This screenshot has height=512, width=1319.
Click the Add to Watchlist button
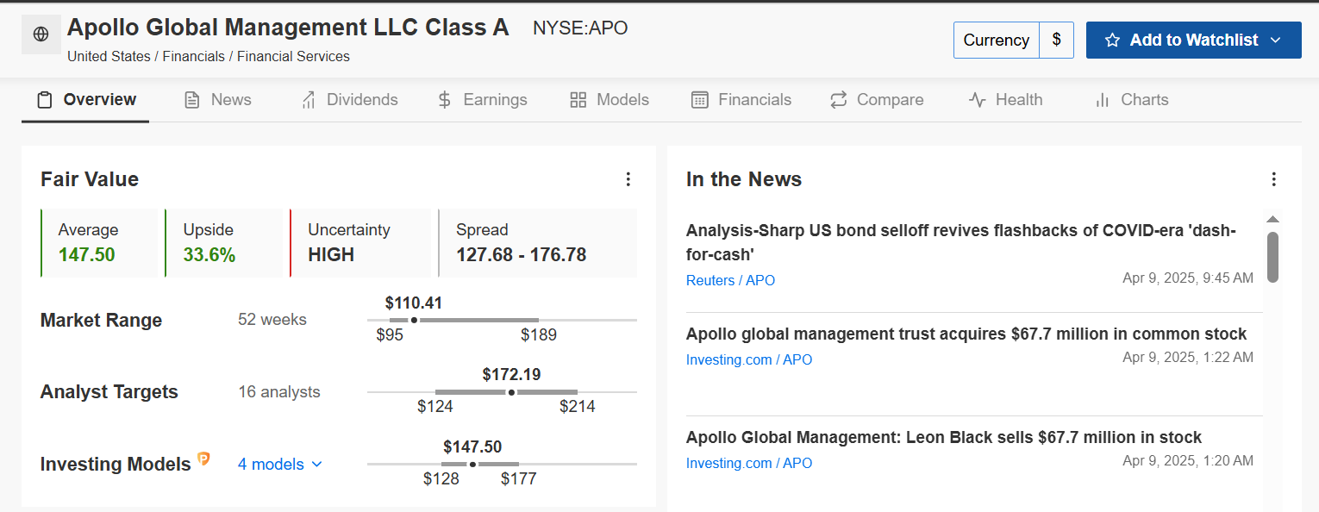(1194, 41)
